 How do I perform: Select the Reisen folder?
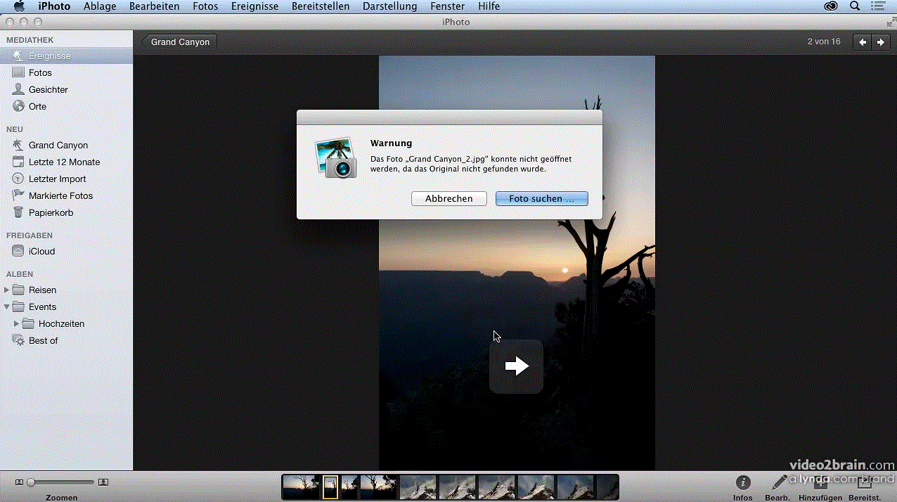click(66, 290)
